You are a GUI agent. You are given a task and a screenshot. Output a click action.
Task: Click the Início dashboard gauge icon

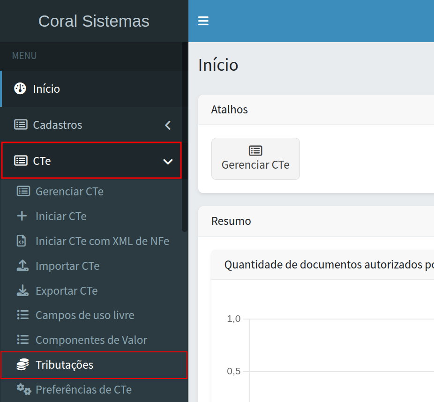click(20, 89)
